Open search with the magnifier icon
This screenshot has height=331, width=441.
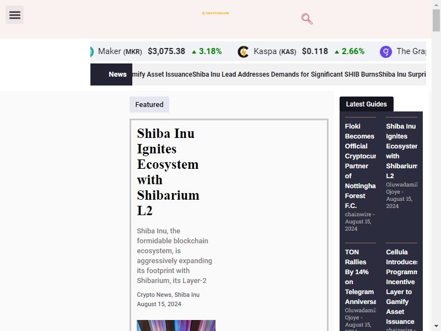[x=307, y=19]
